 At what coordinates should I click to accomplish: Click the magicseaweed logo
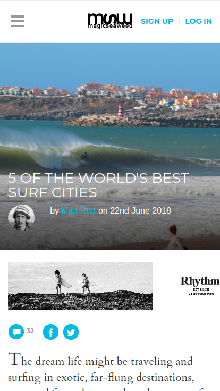[x=110, y=21]
